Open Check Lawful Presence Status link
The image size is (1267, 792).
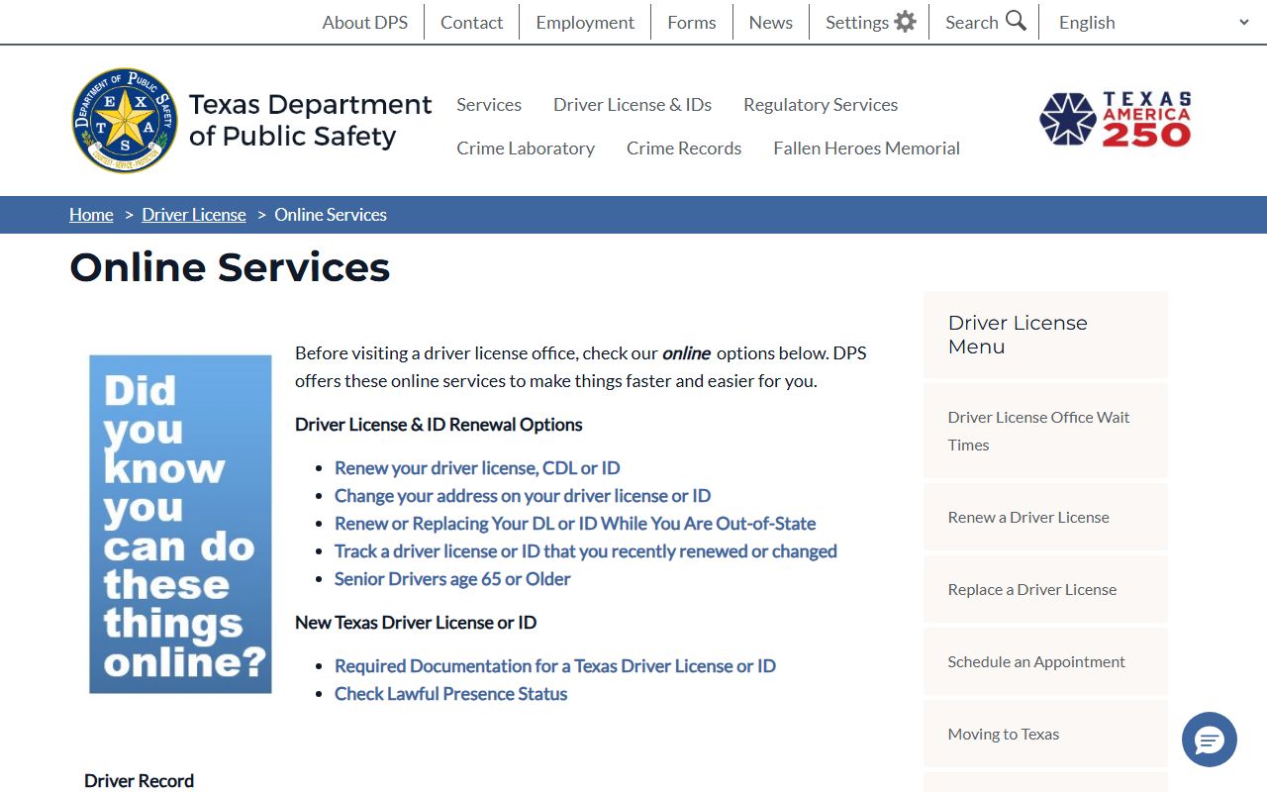[450, 694]
